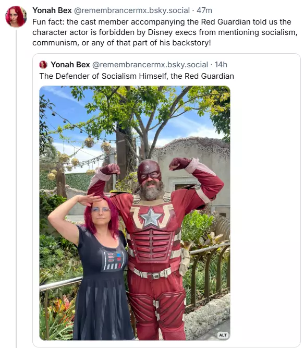Click the vertical thread line below avatar
The width and height of the screenshot is (304, 348).
point(16,189)
